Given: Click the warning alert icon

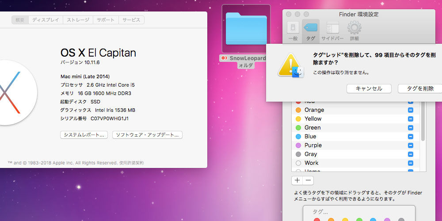Looking at the screenshot, I should (291, 65).
